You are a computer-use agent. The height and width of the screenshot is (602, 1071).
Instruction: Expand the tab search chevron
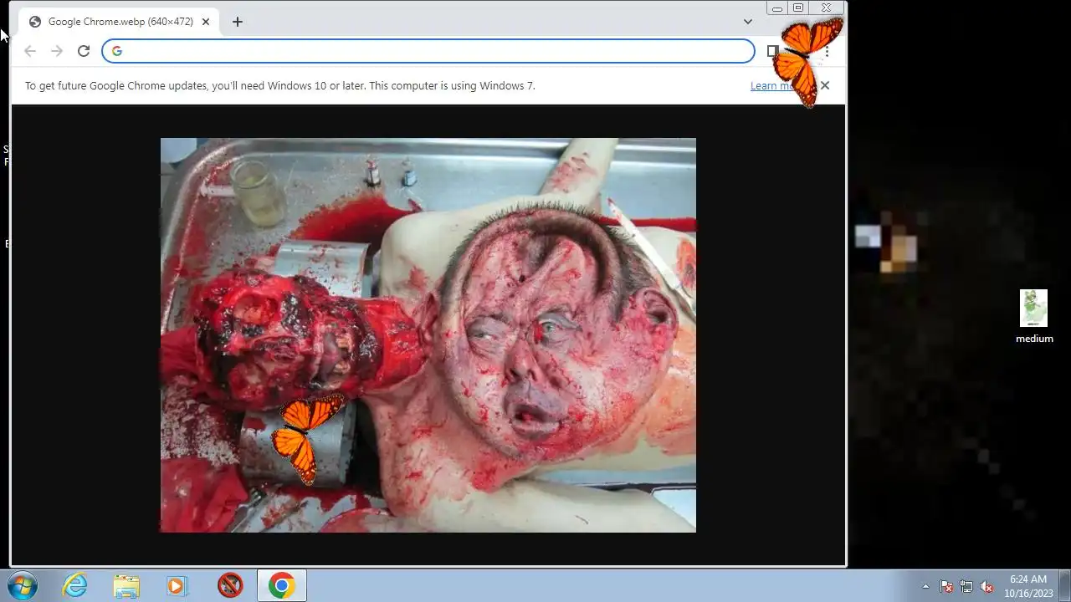[x=748, y=22]
